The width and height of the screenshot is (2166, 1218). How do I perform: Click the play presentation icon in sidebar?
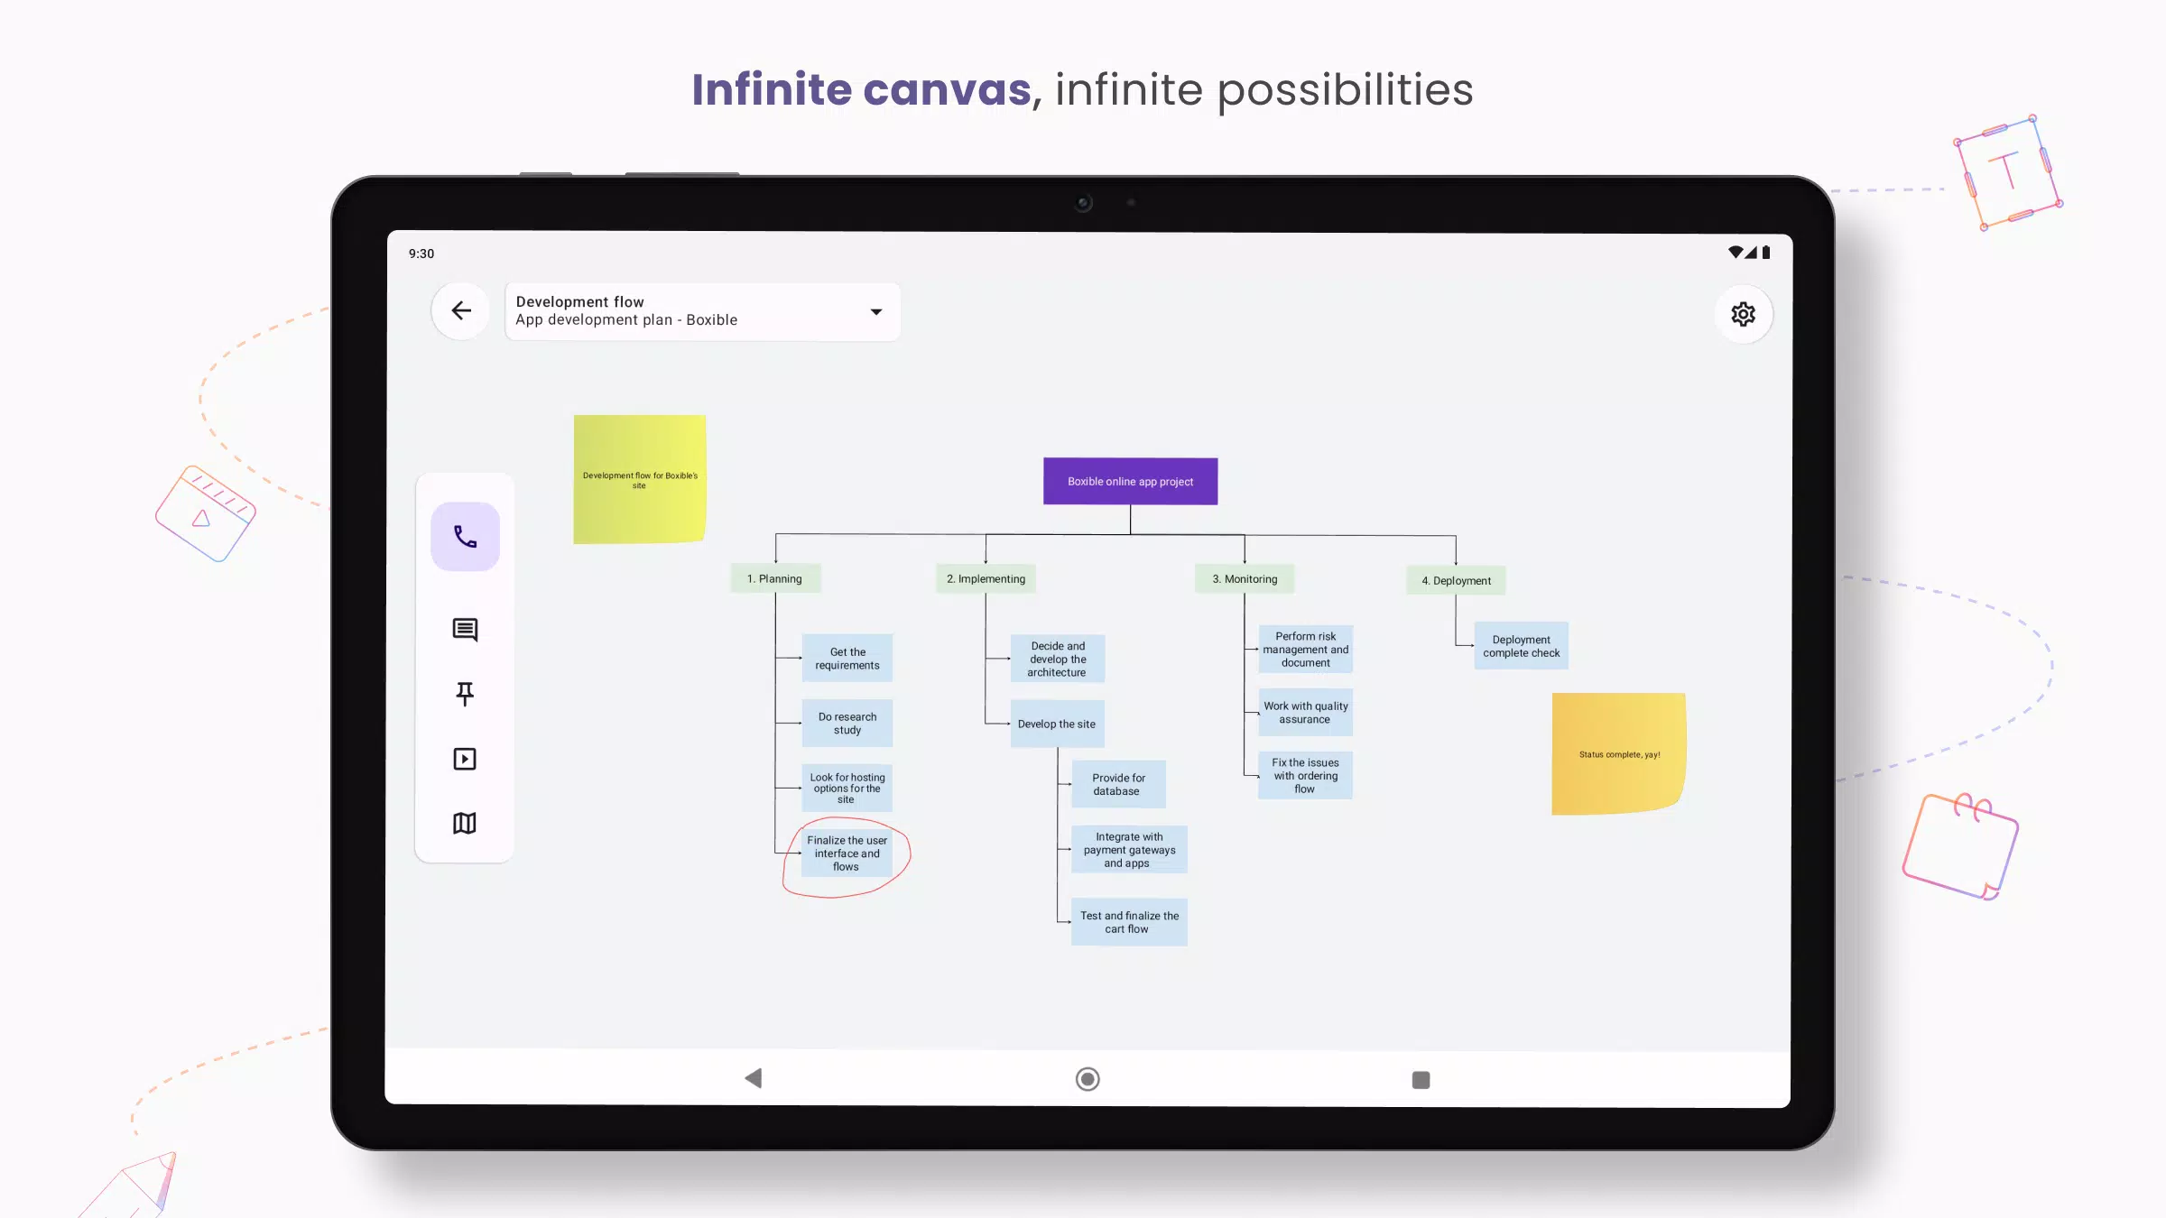[x=465, y=759]
